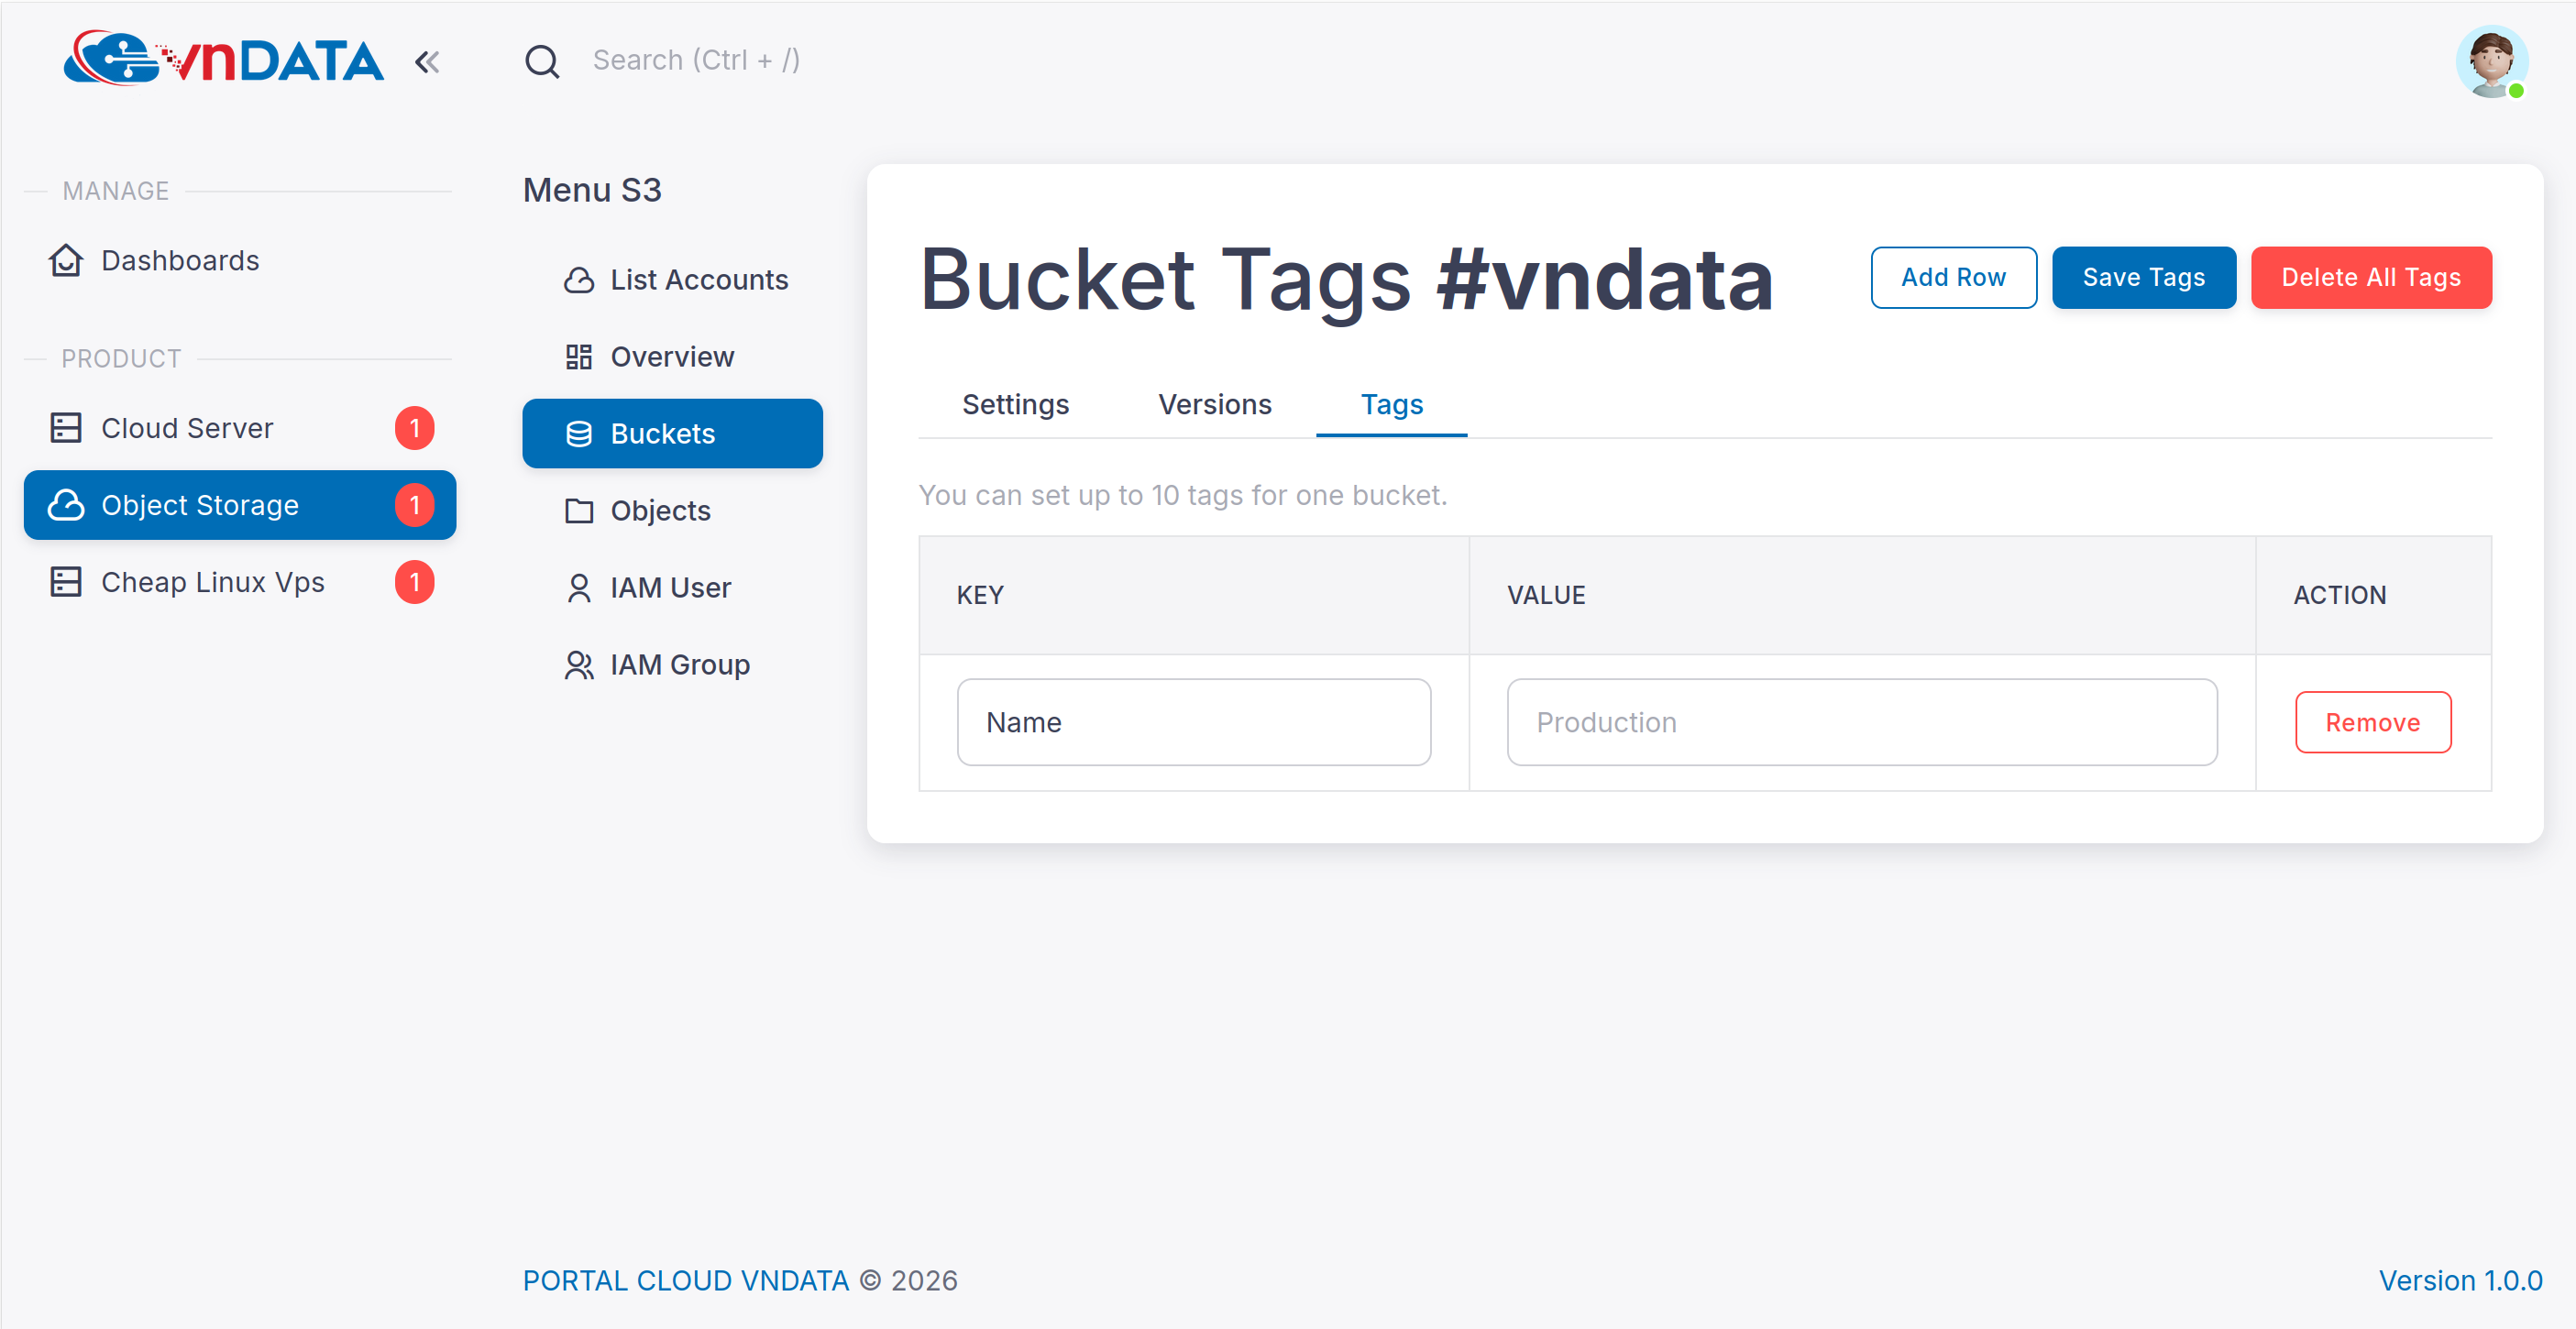Go to the S3 Overview page
The height and width of the screenshot is (1329, 2576).
click(x=671, y=357)
